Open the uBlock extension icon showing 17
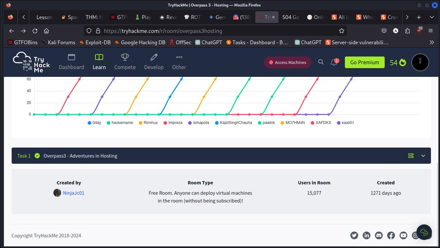The height and width of the screenshot is (248, 440). pos(419,30)
